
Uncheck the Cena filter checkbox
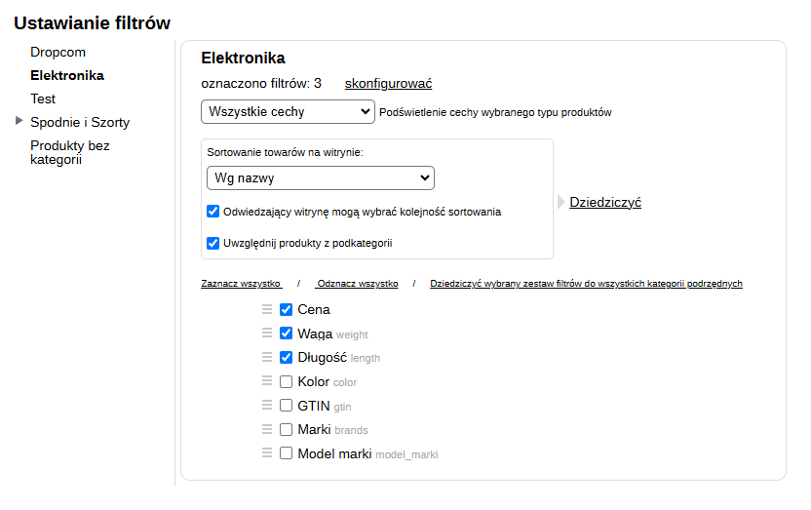point(287,309)
